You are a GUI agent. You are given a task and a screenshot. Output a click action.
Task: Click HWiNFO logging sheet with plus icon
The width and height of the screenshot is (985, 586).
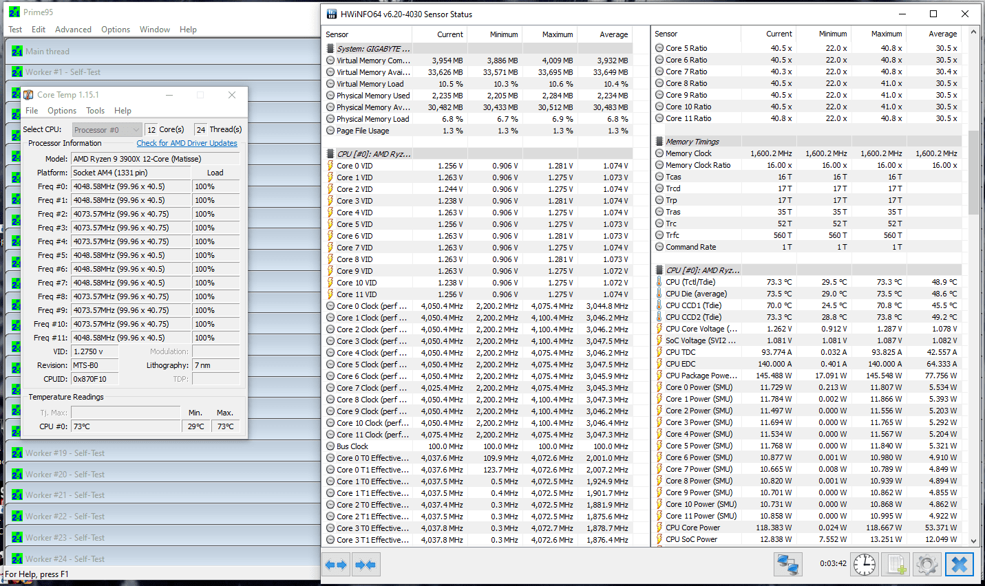(x=896, y=565)
